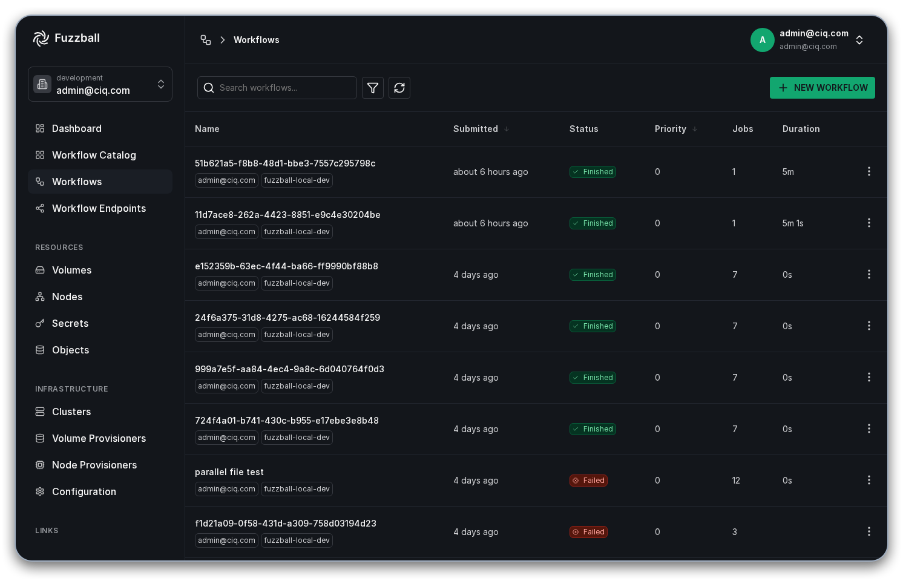The image size is (903, 581).
Task: Open actions menu for workflow f1d21a09
Action: pyautogui.click(x=869, y=531)
